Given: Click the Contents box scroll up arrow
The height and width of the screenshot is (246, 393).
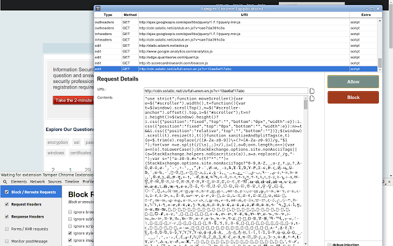Looking at the screenshot, I should (x=306, y=98).
